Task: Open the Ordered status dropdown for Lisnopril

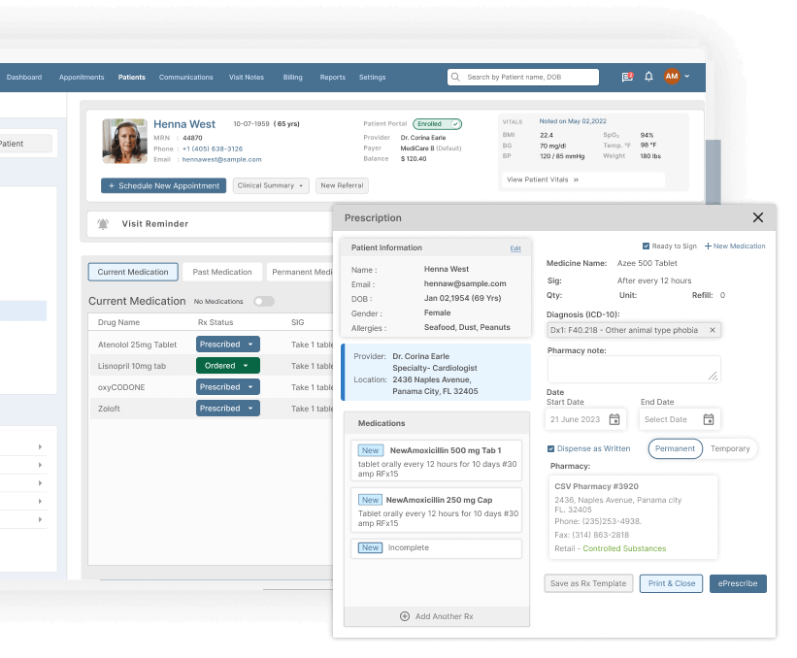Action: 246,365
